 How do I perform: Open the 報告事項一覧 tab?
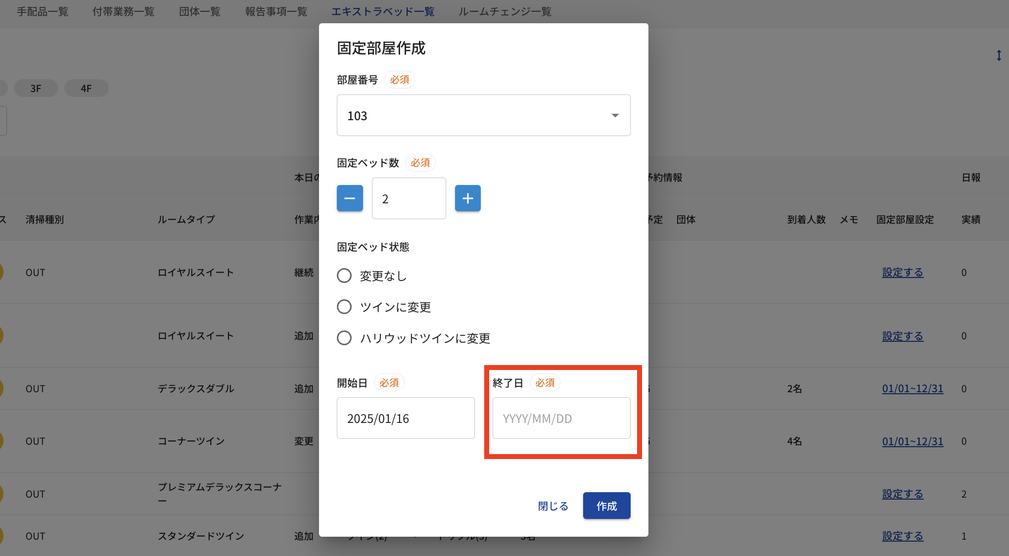[276, 11]
